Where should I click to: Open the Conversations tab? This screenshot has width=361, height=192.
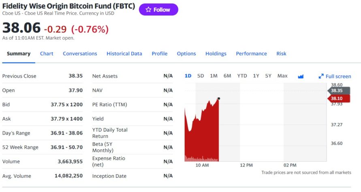(x=80, y=53)
